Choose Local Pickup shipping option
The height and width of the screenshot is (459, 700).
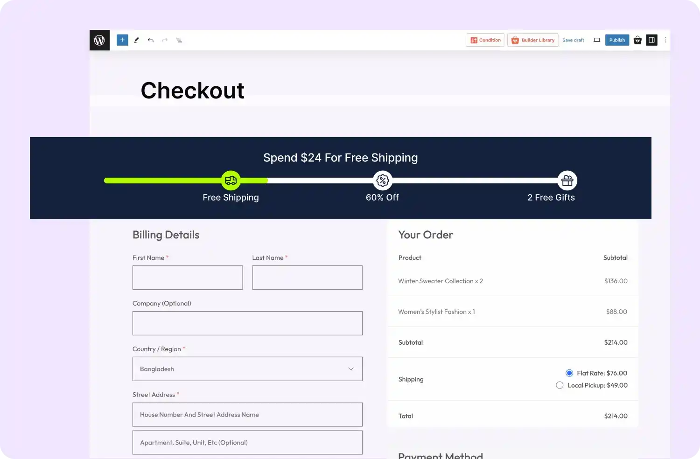click(x=560, y=385)
